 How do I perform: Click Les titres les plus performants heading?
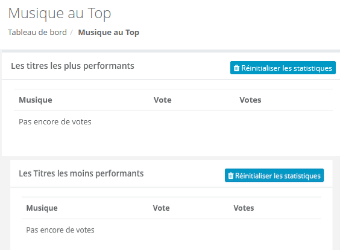coord(72,66)
